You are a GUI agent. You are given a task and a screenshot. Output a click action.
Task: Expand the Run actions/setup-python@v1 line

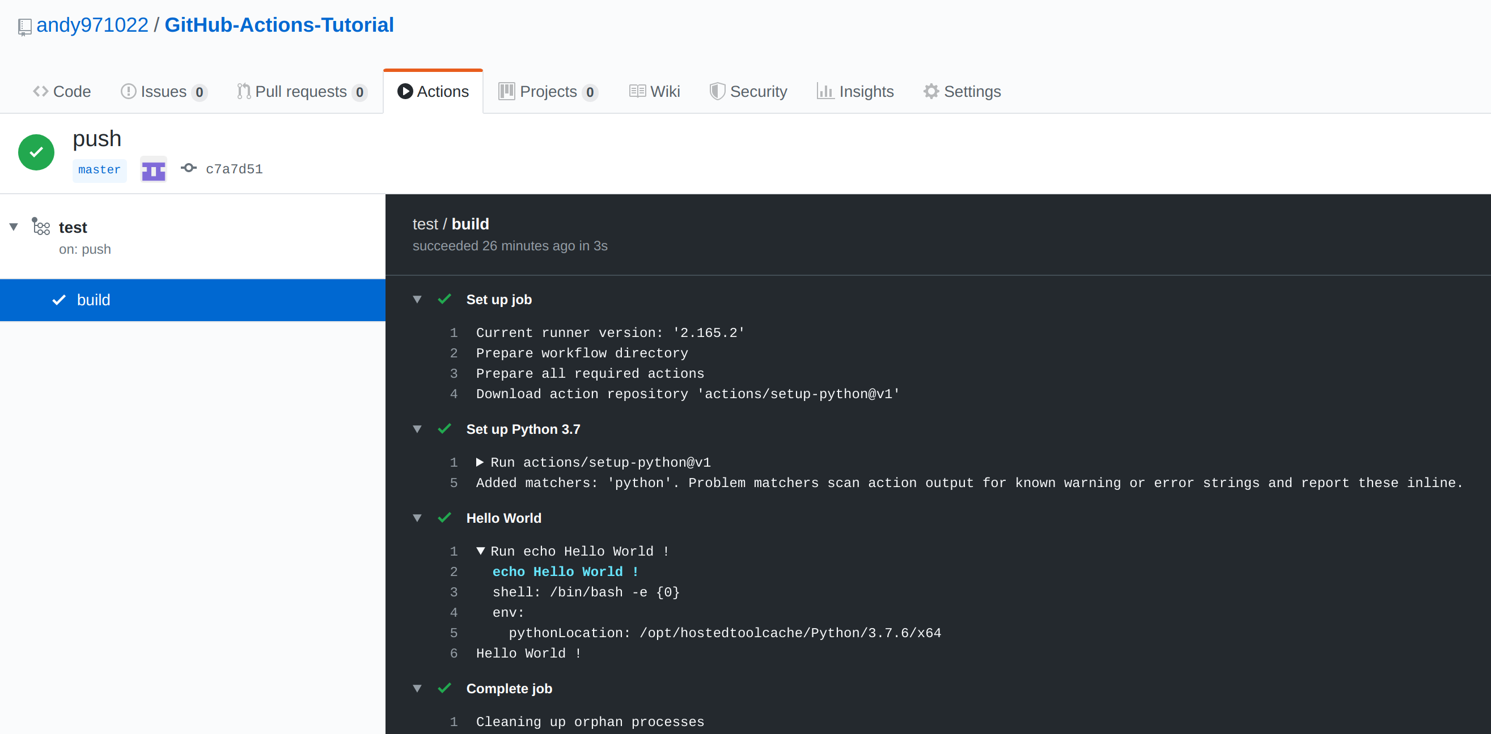tap(480, 462)
